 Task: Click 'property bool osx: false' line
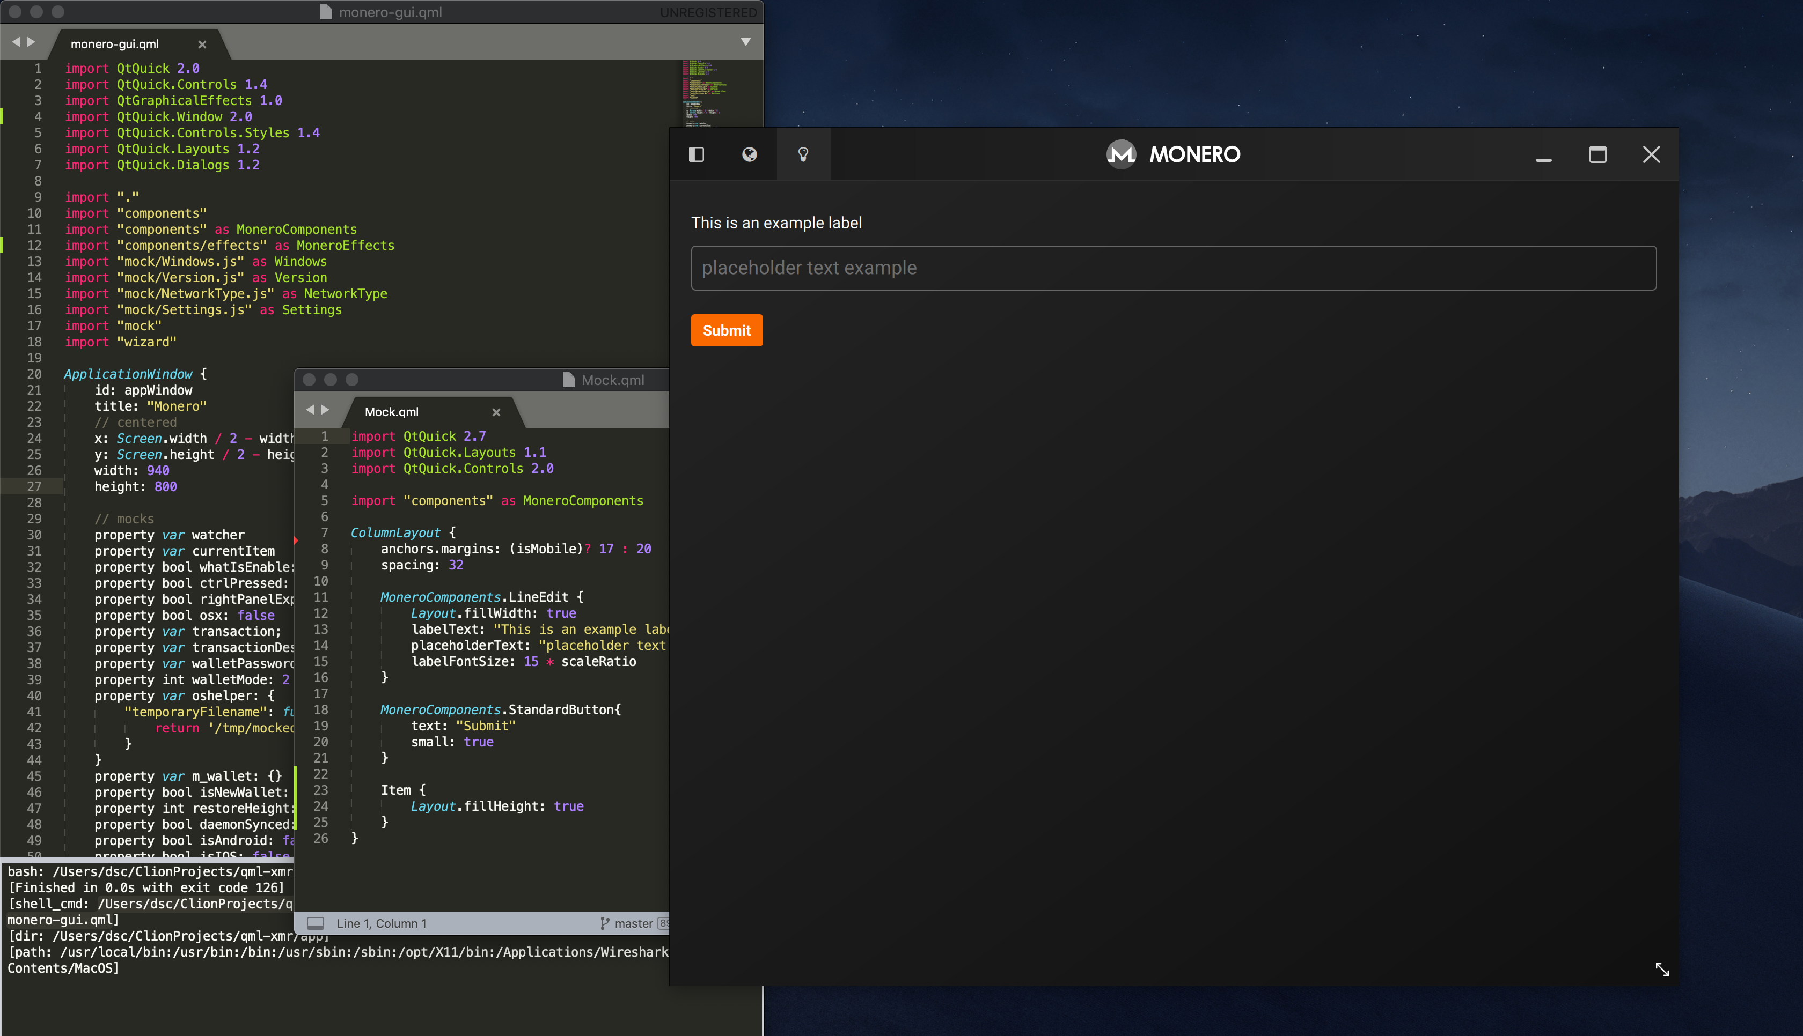(x=185, y=616)
